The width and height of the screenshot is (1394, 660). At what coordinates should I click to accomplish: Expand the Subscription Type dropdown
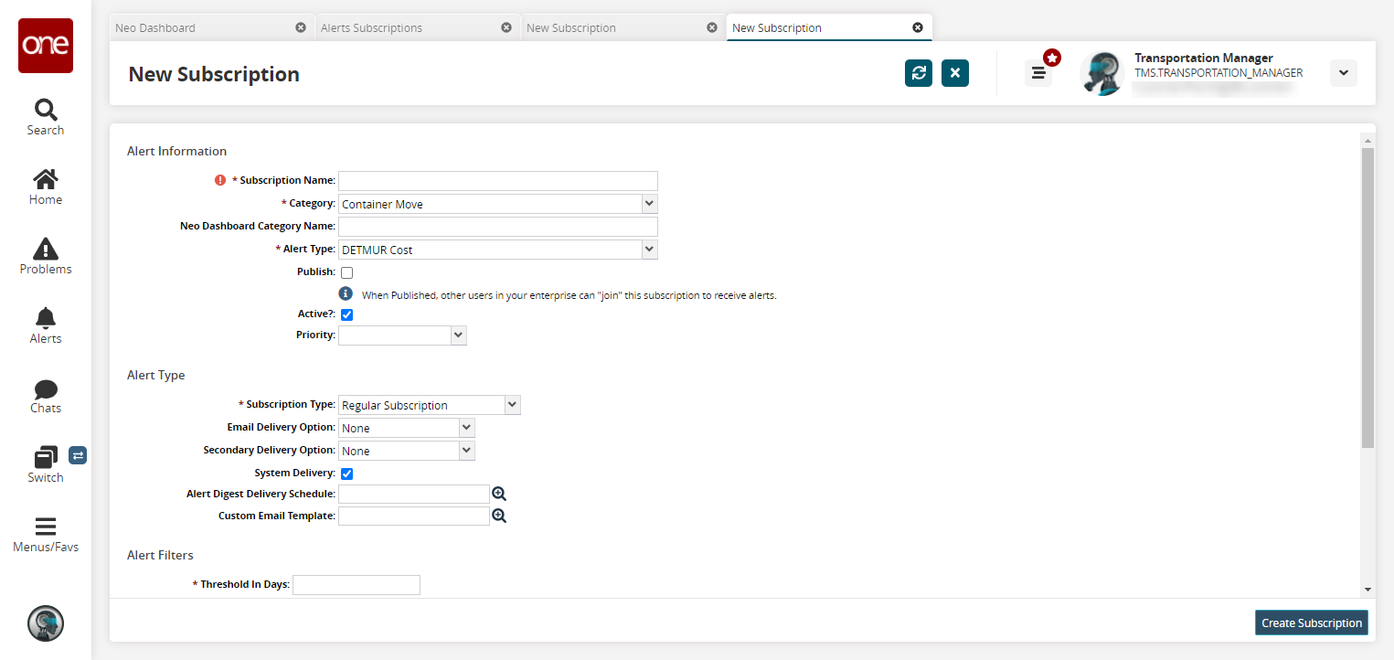click(x=511, y=405)
